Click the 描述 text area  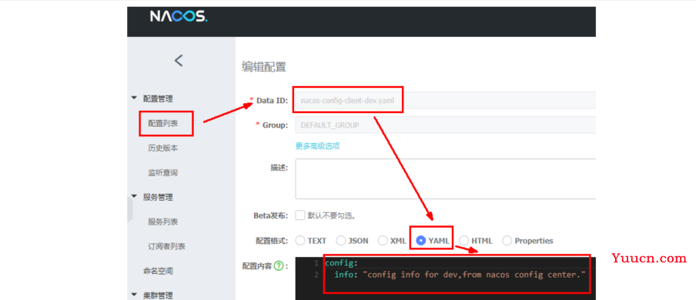(x=445, y=178)
